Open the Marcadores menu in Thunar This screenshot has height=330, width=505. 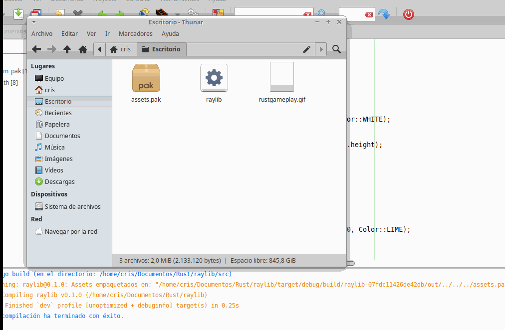click(x=136, y=34)
